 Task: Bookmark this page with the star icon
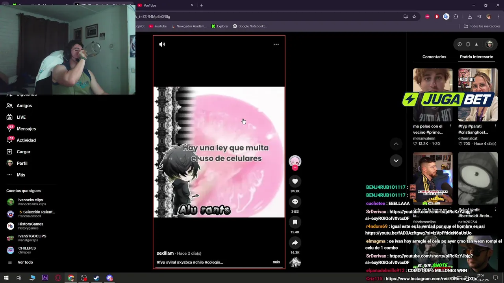click(x=414, y=17)
